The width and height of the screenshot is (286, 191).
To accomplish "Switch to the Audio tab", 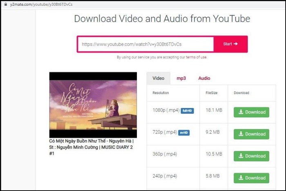I will 204,78.
